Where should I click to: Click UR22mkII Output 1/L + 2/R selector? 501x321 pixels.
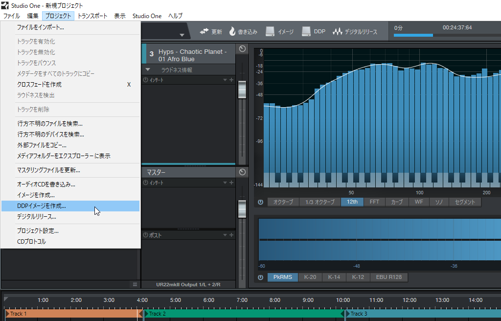click(188, 284)
